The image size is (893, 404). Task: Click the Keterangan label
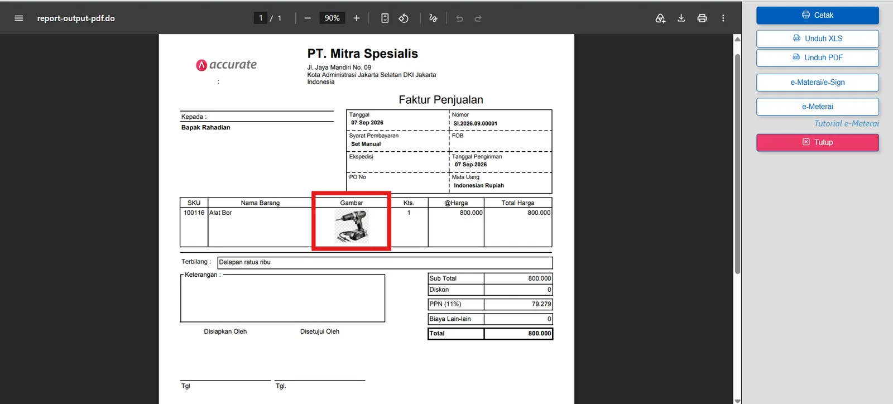201,275
